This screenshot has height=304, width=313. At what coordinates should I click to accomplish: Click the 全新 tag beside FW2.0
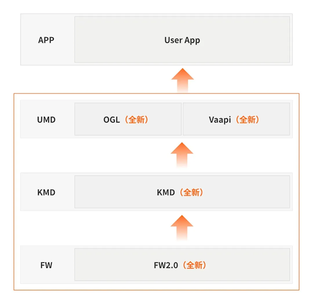(x=196, y=265)
